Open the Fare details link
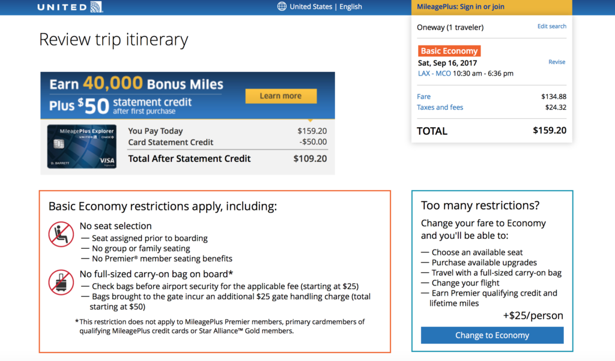The height and width of the screenshot is (361, 615). [x=423, y=97]
